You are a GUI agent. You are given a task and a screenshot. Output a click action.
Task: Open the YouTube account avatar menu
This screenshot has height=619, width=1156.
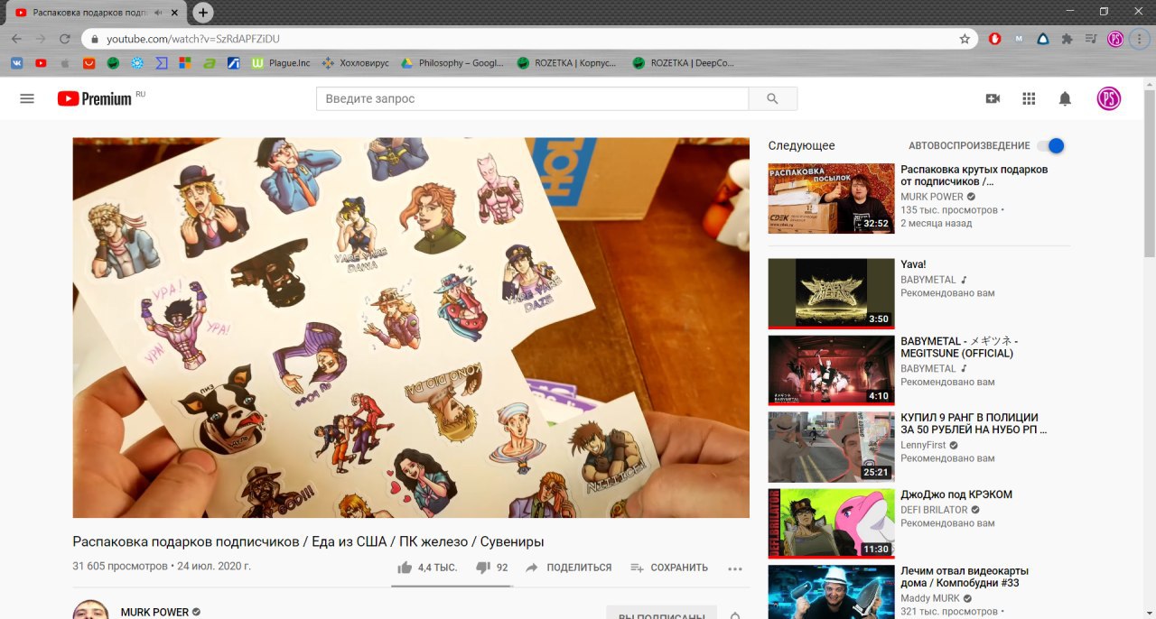[x=1109, y=98]
